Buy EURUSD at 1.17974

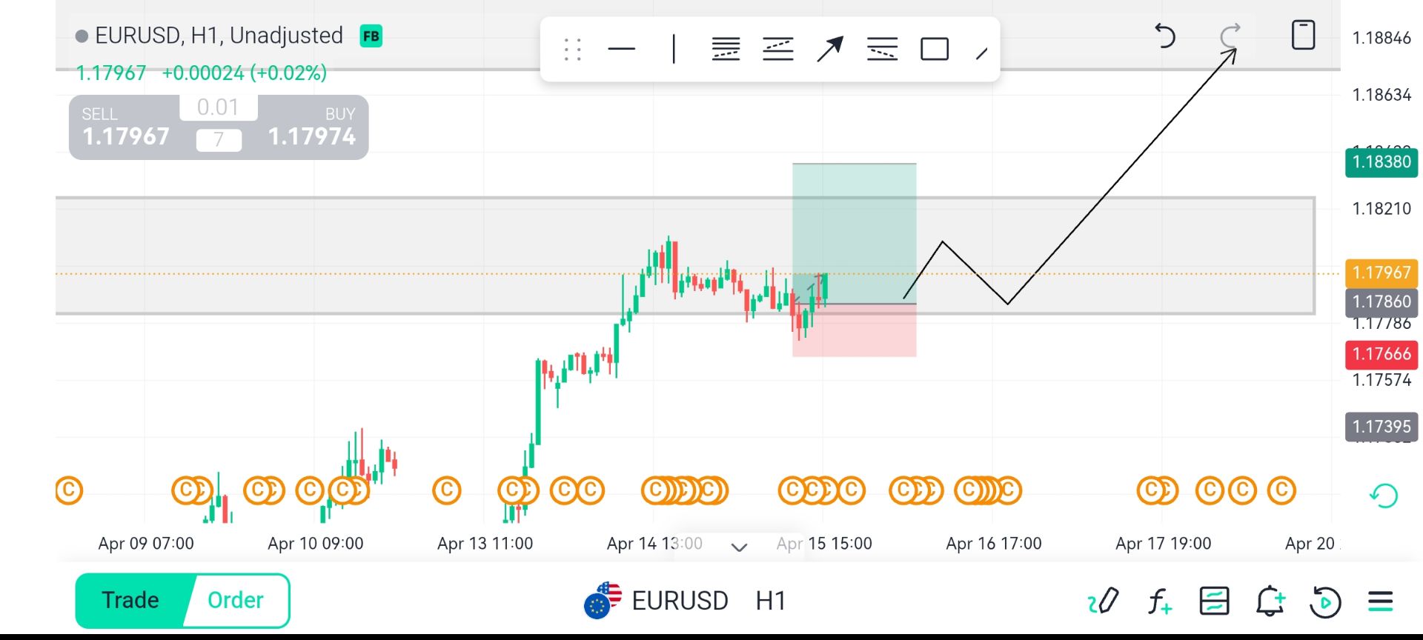coord(312,128)
